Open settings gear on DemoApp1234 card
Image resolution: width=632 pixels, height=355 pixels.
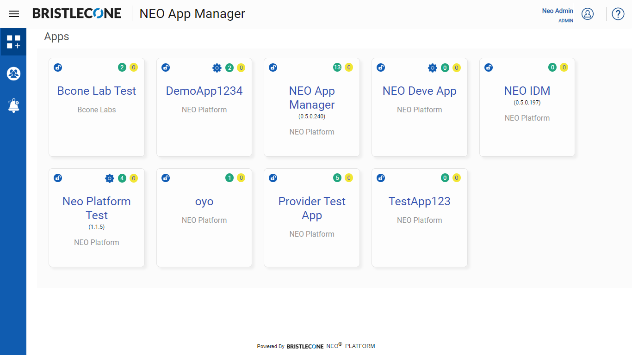pos(217,68)
